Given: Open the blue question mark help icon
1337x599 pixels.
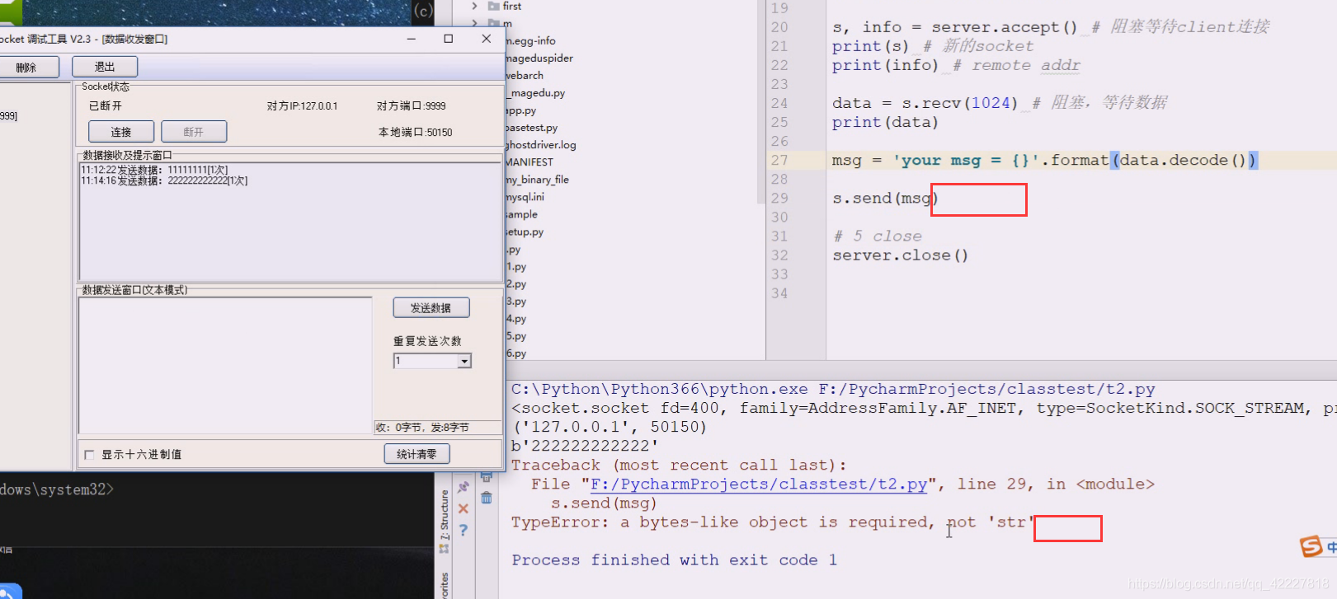Looking at the screenshot, I should (x=464, y=530).
